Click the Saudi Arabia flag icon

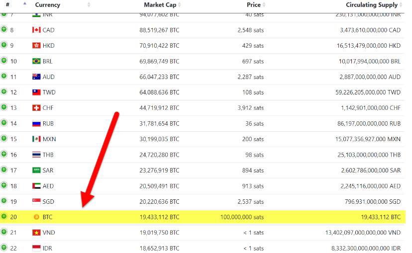(36, 170)
